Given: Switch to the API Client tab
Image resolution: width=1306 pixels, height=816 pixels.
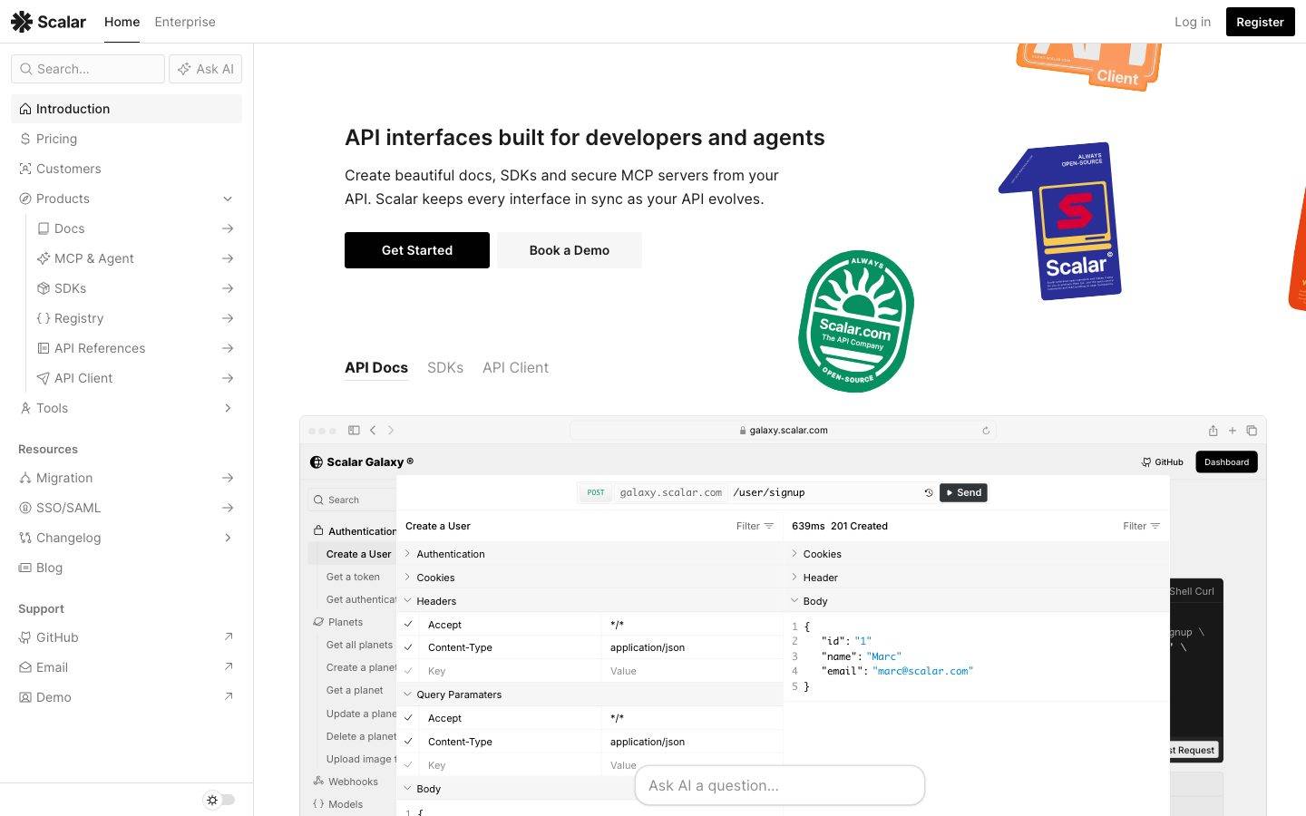Looking at the screenshot, I should [515, 367].
